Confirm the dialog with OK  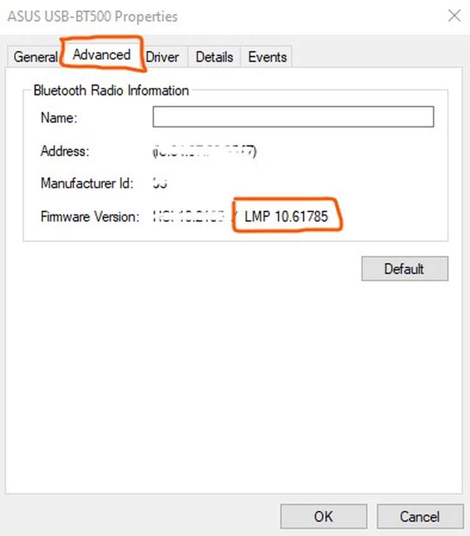coord(323,516)
